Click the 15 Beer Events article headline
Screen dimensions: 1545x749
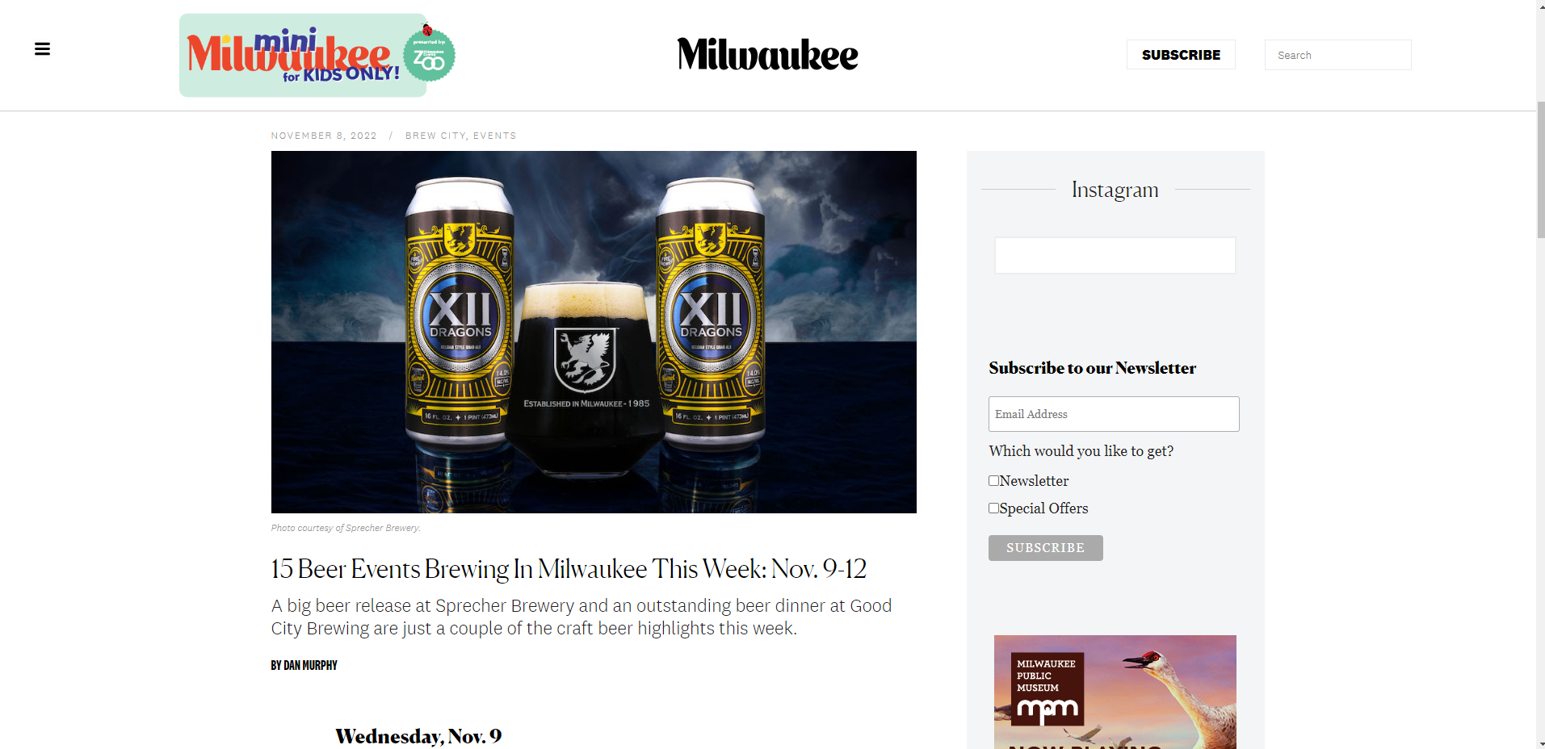coord(569,569)
